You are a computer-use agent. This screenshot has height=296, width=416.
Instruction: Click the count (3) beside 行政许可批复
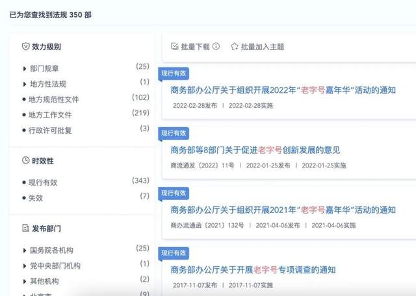(144, 129)
